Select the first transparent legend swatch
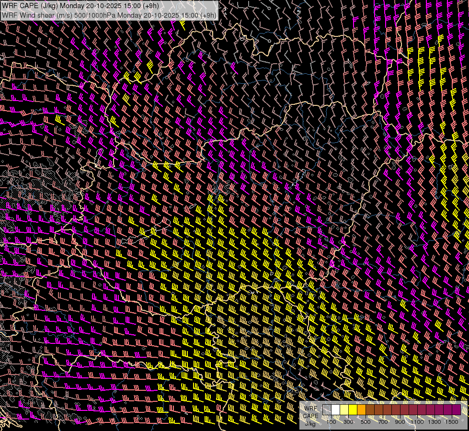469x431 pixels. pyautogui.click(x=327, y=410)
